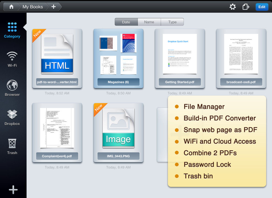Select the pdf-to-word-...verter.html label
The width and height of the screenshot is (272, 198).
pos(57,82)
